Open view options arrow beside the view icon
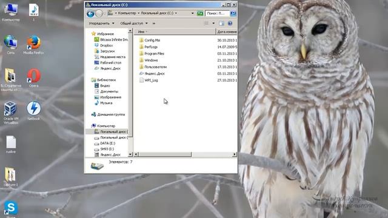This screenshot has width=388, height=218. click(213, 23)
